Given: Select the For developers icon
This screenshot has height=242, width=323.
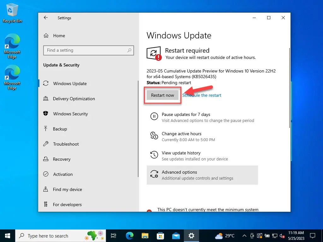Looking at the screenshot, I should click(46, 204).
